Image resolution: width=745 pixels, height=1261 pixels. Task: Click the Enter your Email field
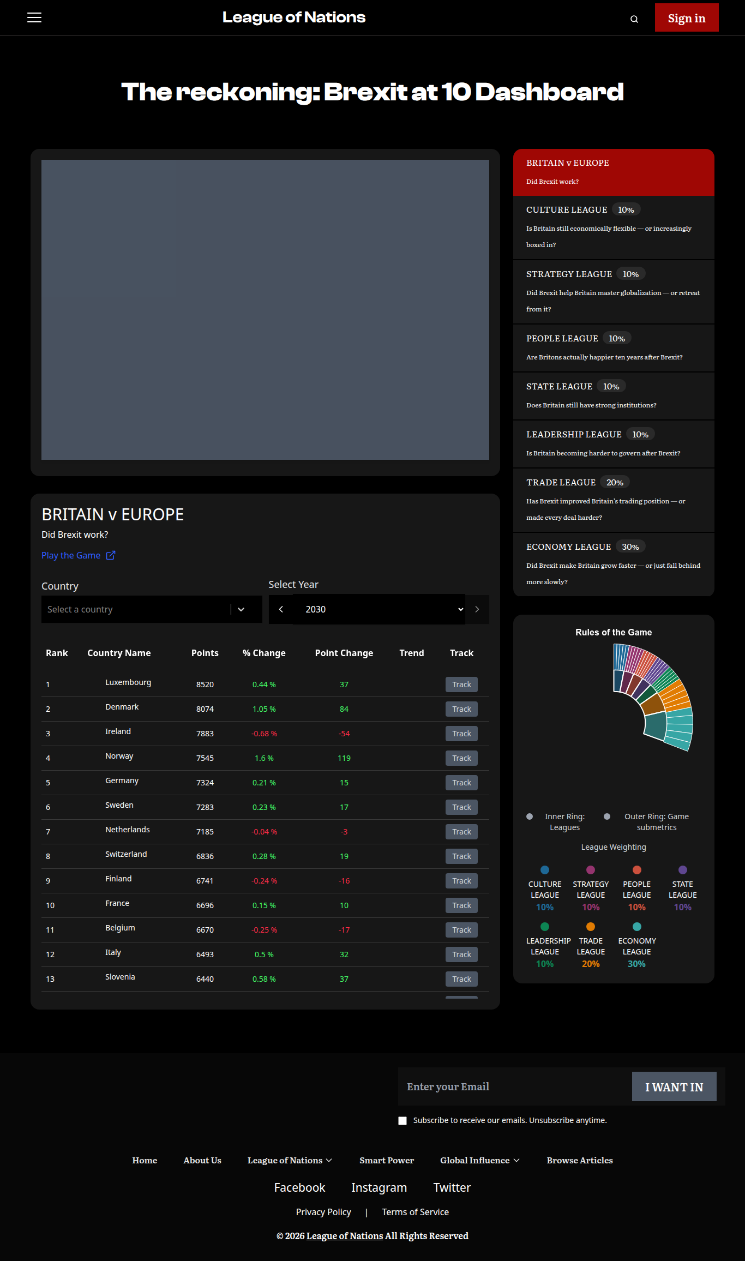coord(515,1086)
